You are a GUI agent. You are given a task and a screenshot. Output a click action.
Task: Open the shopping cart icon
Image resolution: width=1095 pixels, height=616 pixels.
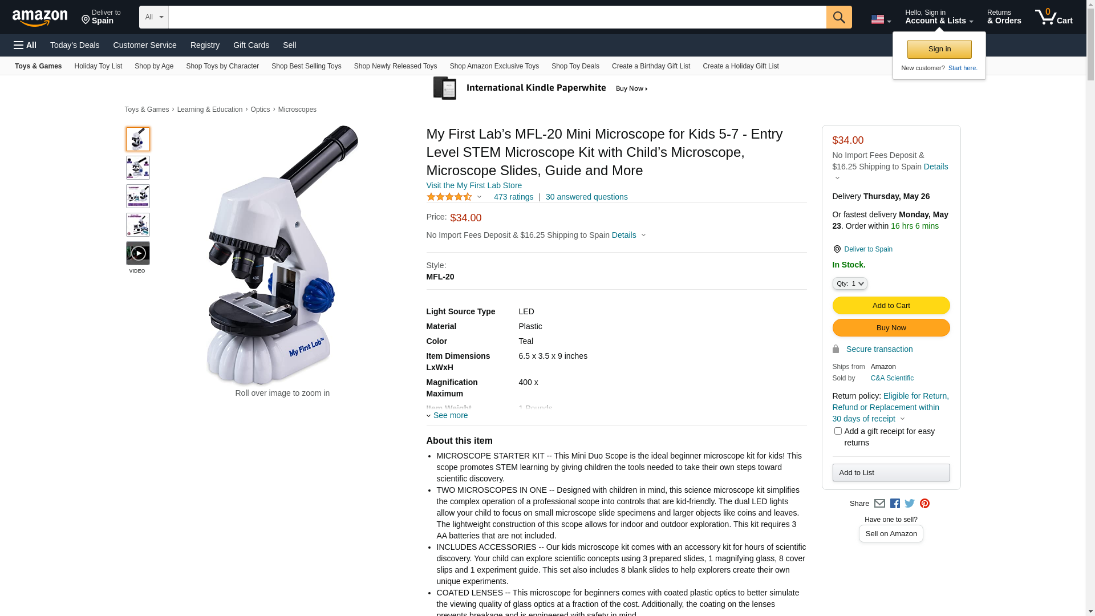click(1053, 17)
